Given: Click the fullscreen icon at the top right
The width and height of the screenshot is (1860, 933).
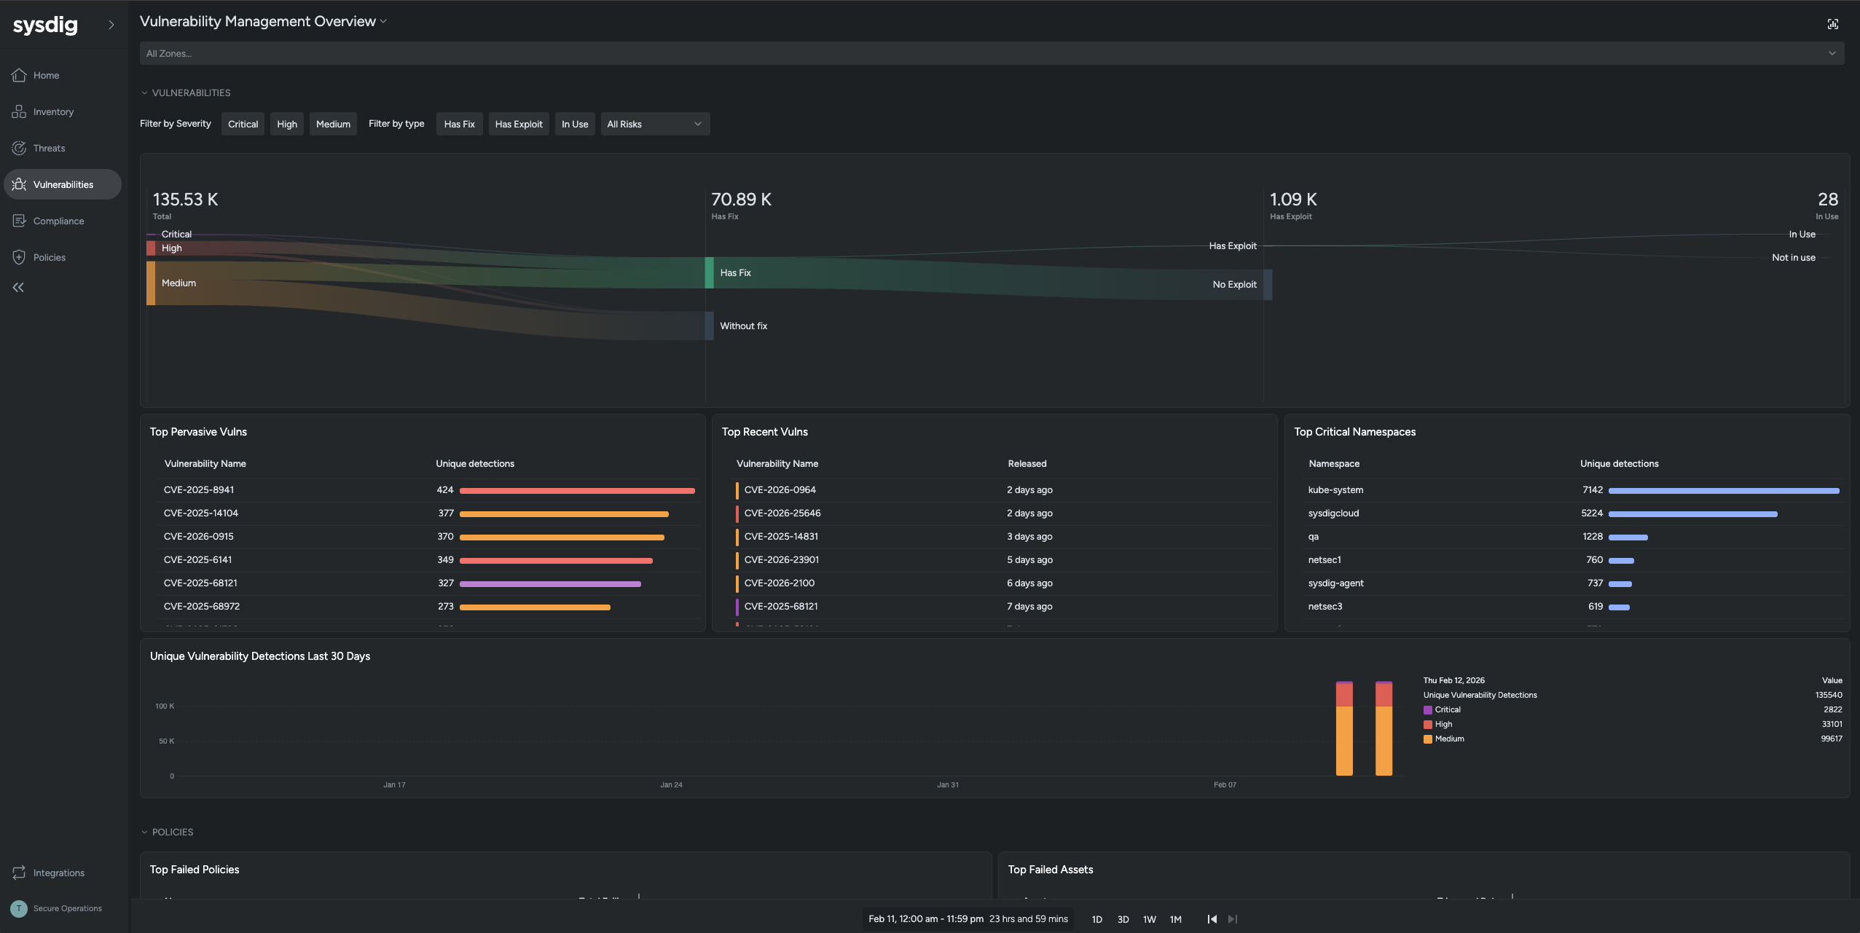Looking at the screenshot, I should tap(1833, 24).
